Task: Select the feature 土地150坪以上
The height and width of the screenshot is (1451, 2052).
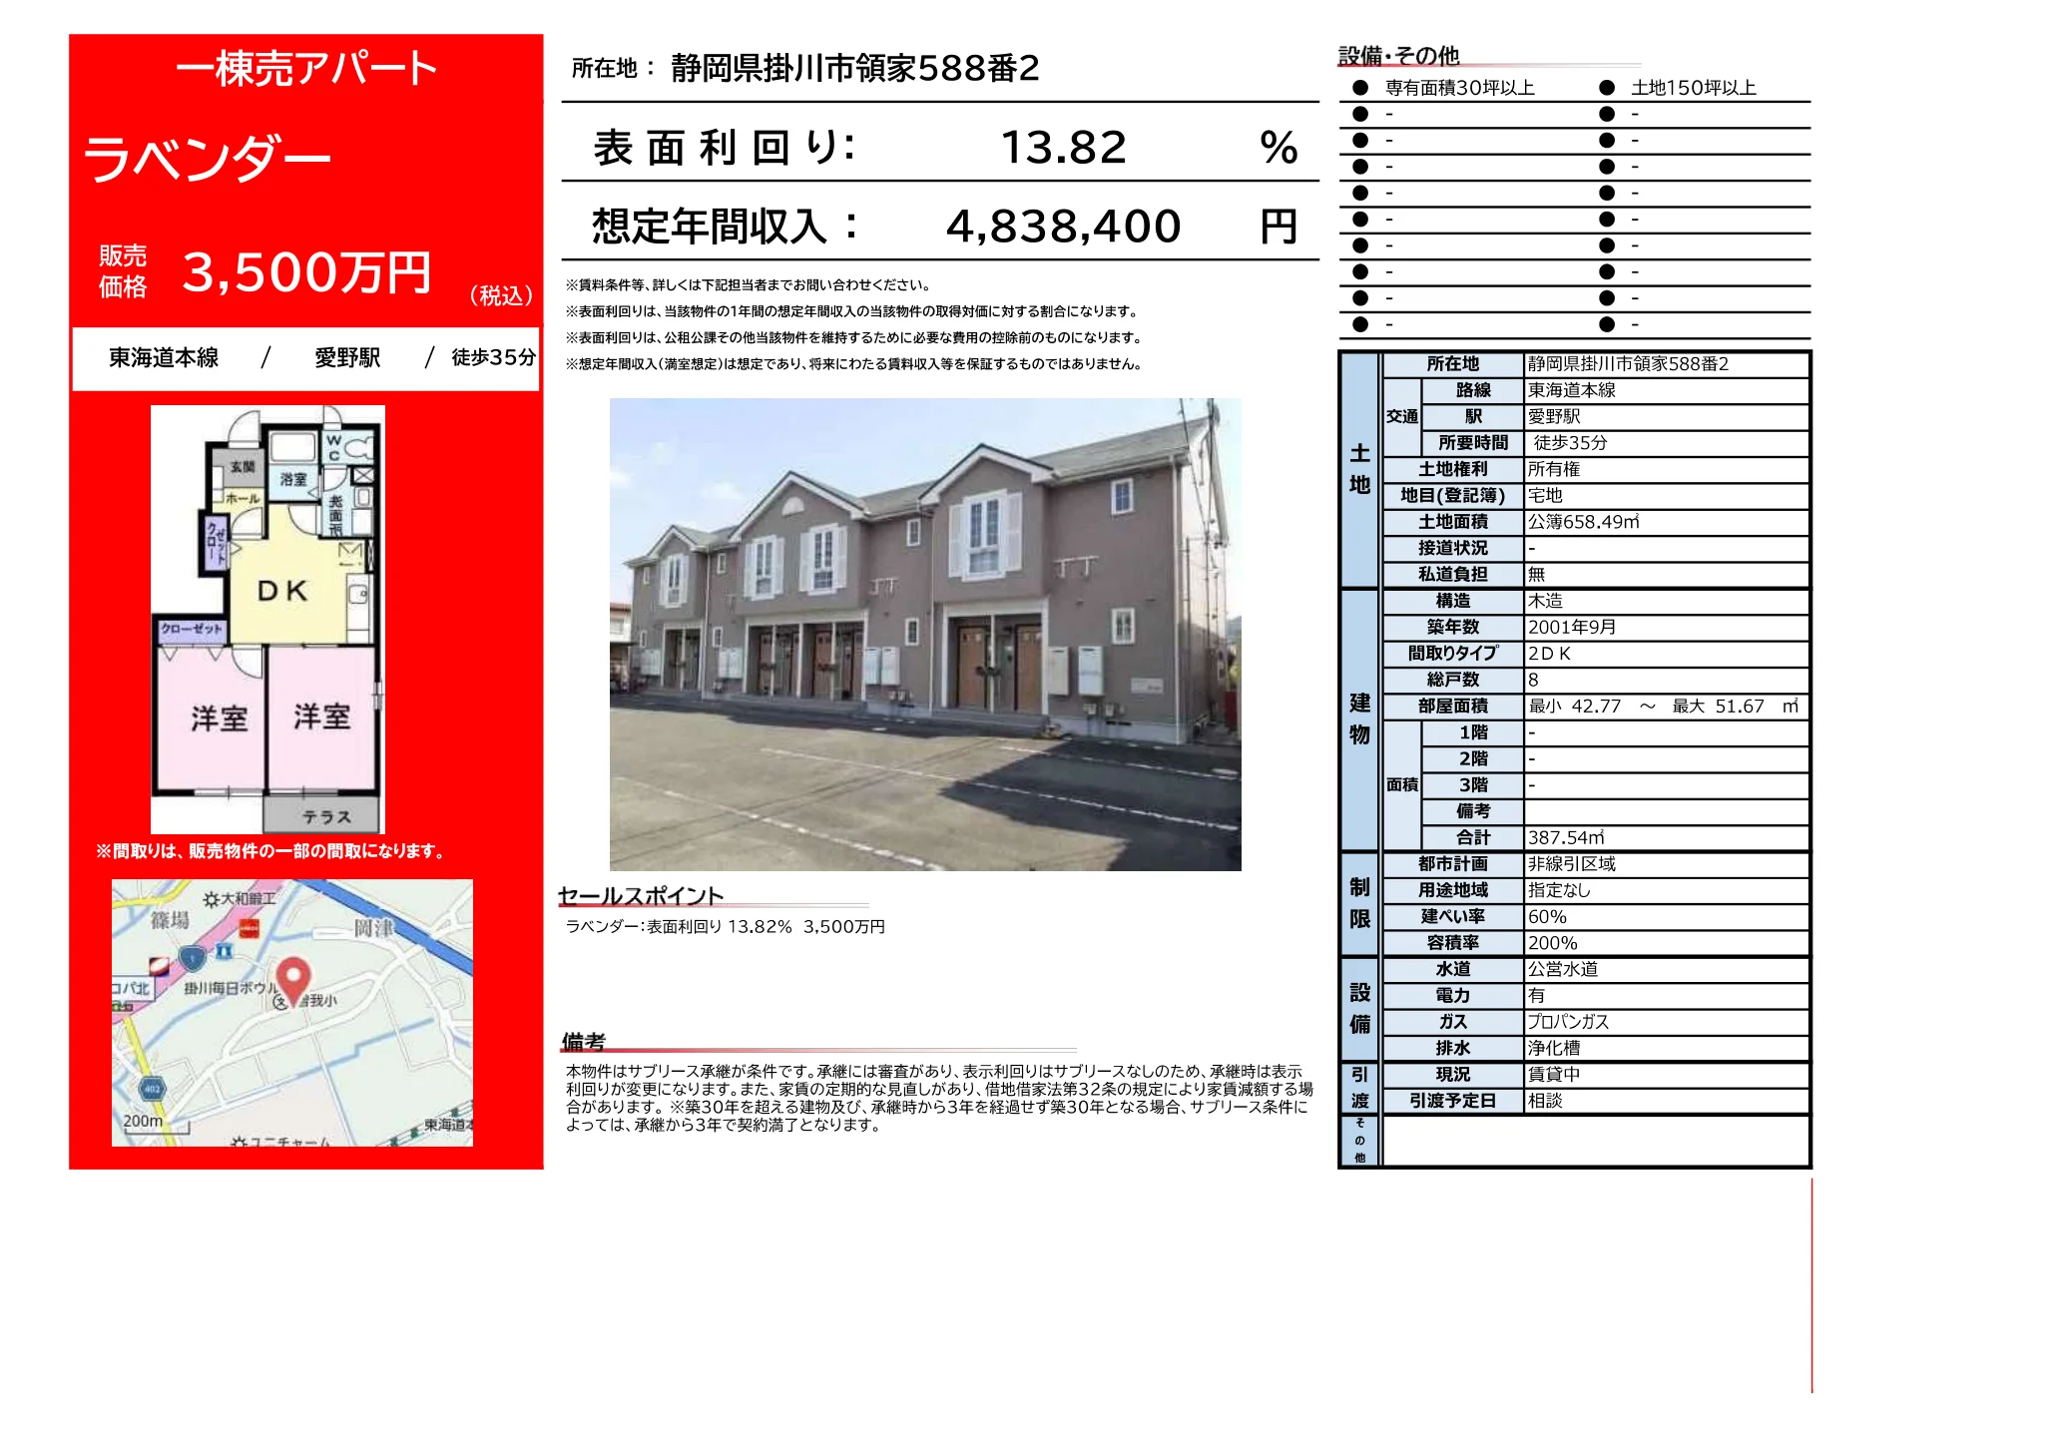Action: [x=1694, y=88]
